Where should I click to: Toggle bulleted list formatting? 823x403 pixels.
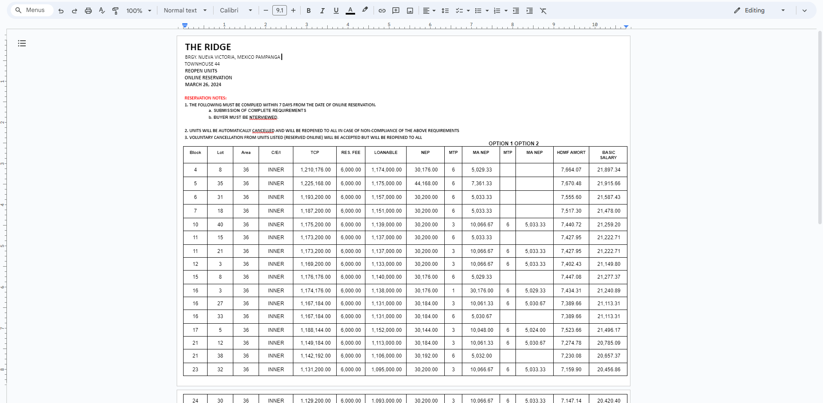tap(478, 11)
